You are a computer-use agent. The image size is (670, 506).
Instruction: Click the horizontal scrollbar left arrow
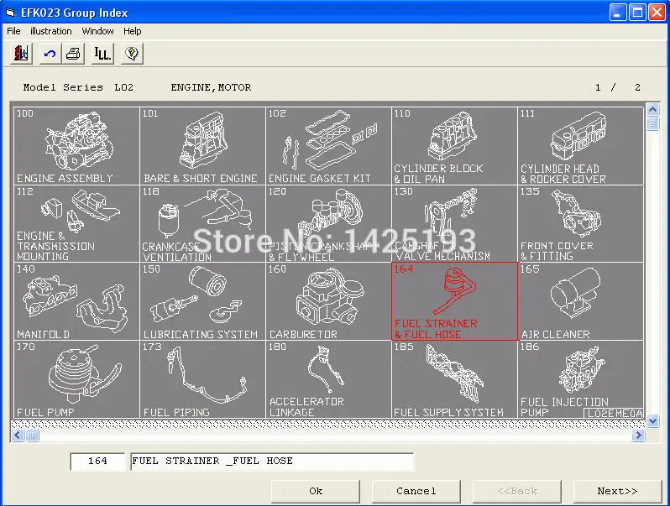point(18,436)
